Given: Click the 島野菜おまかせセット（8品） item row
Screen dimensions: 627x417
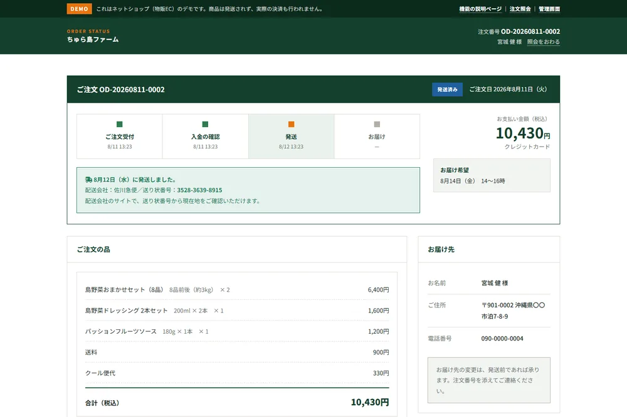Looking at the screenshot, I should tap(237, 289).
